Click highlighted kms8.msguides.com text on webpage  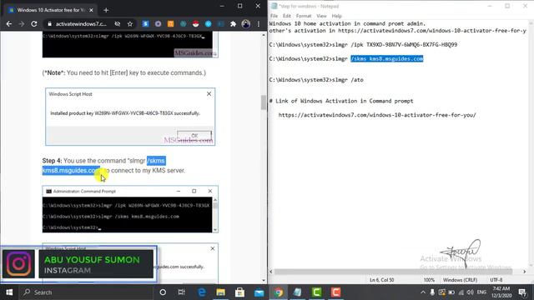coord(71,170)
